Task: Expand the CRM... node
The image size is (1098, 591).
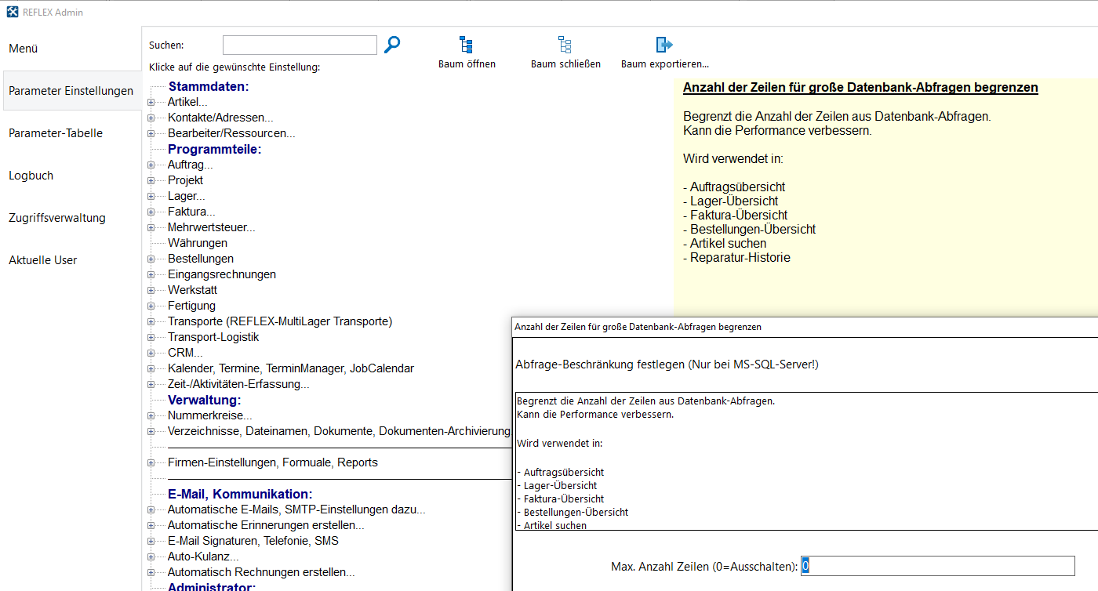Action: (151, 353)
